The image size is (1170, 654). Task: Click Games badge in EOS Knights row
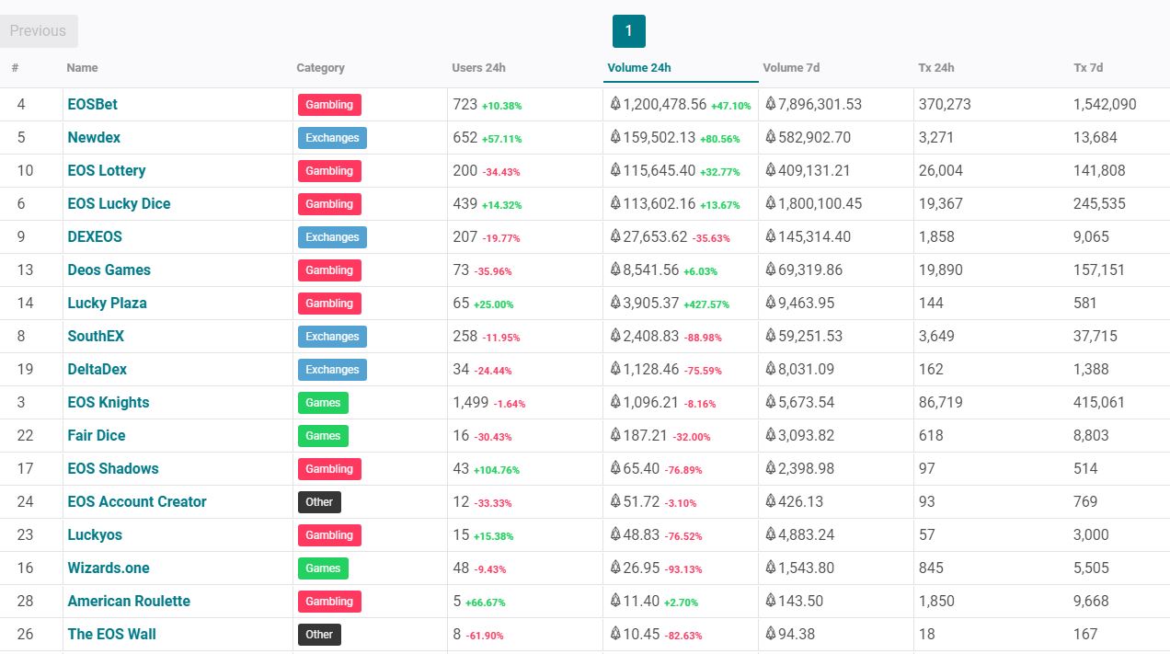click(x=323, y=403)
